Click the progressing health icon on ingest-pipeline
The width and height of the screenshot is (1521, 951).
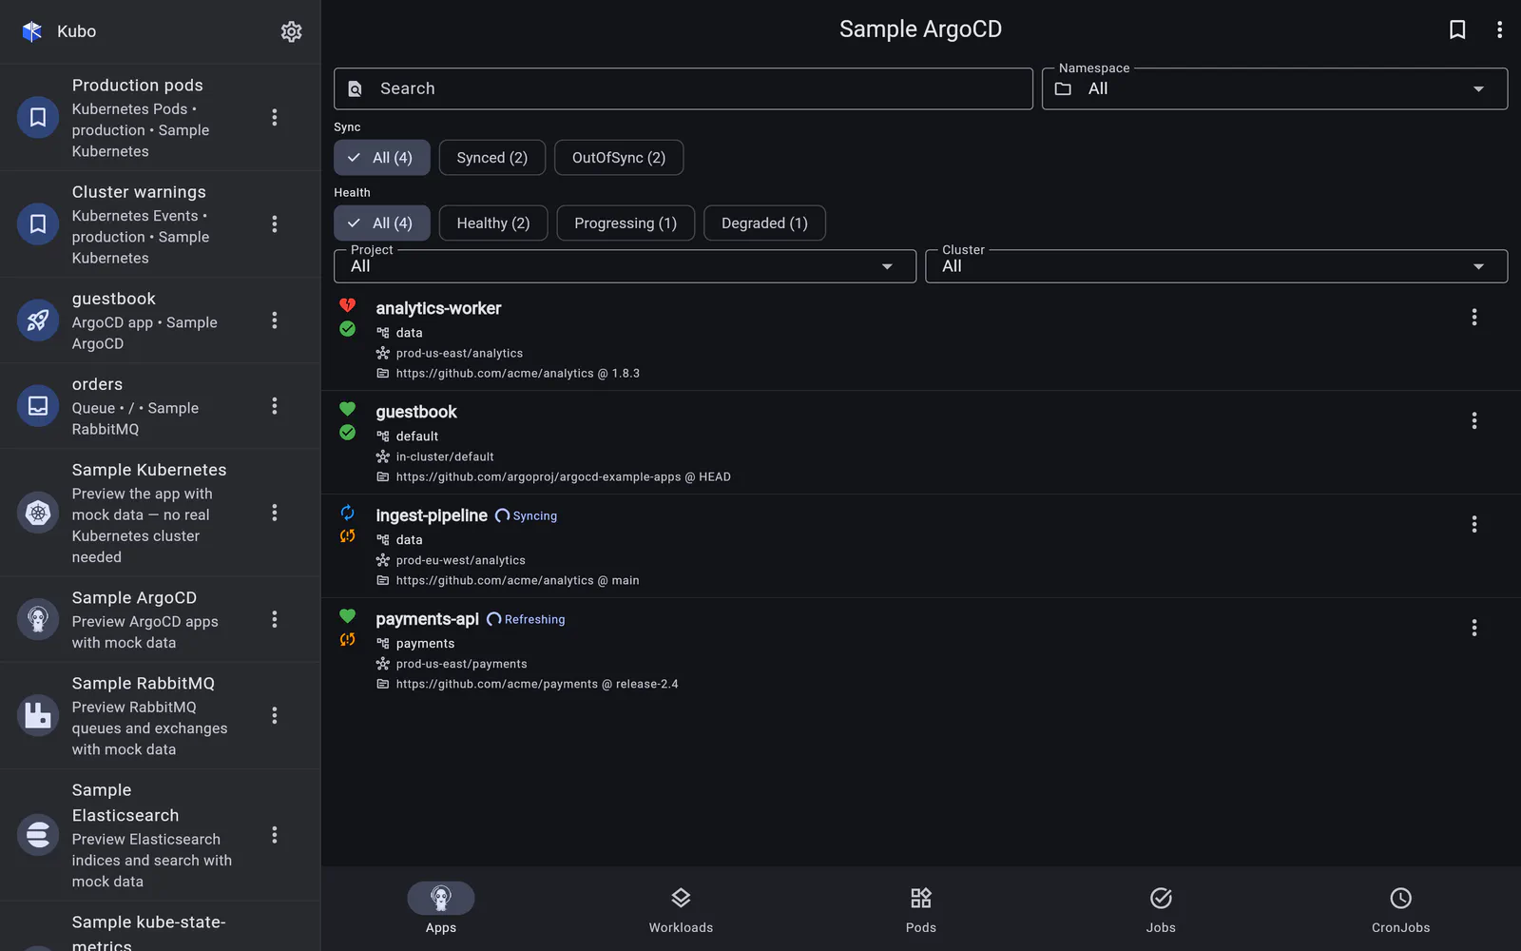click(x=348, y=513)
